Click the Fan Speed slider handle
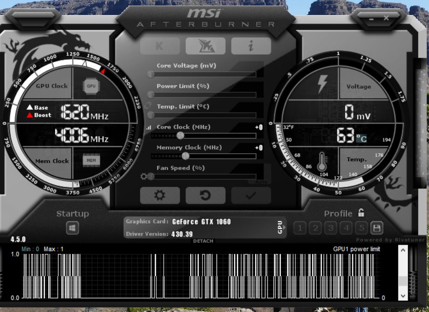The width and height of the screenshot is (429, 312). [151, 176]
